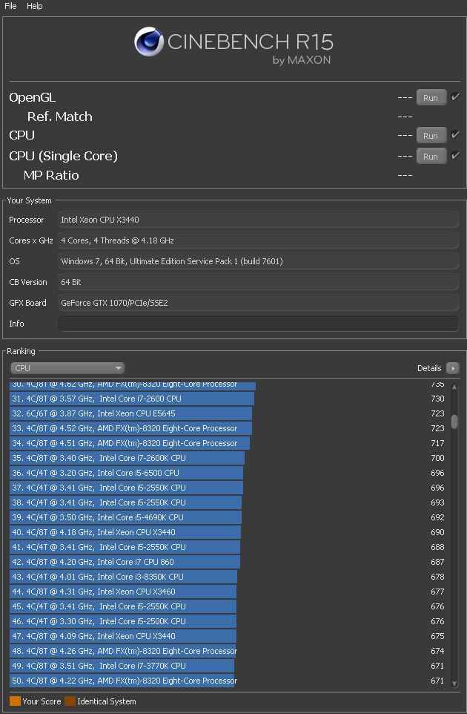Click the GFX Board field
The image size is (467, 714).
[x=258, y=303]
